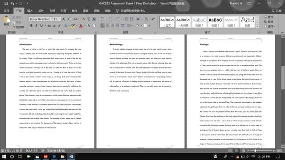
Task: Click the zoom slider handle
Action: [x=255, y=151]
